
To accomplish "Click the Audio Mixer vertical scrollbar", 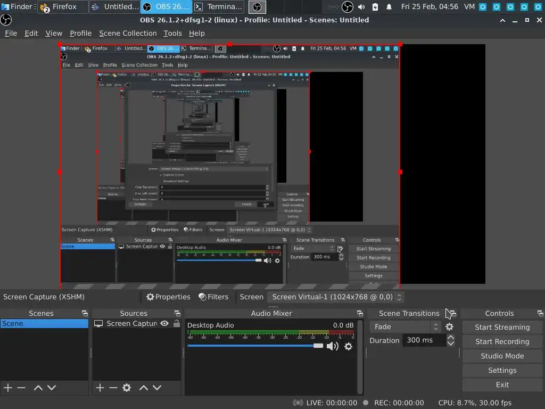I will coord(360,357).
